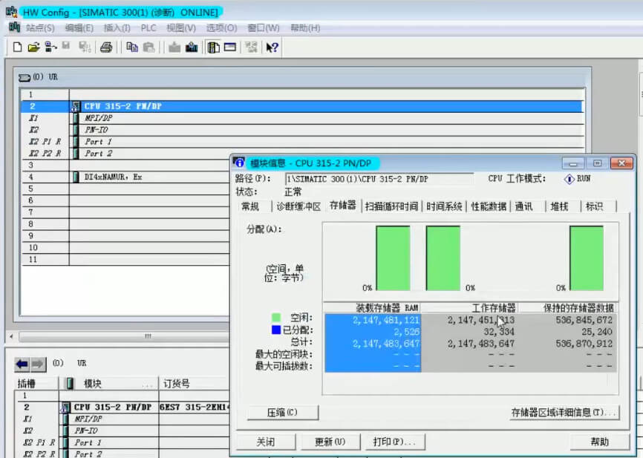Open the 时间系统 tab
The height and width of the screenshot is (458, 643).
pyautogui.click(x=444, y=206)
